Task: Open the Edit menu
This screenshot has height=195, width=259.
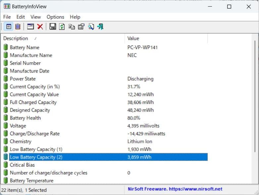Action: click(21, 17)
